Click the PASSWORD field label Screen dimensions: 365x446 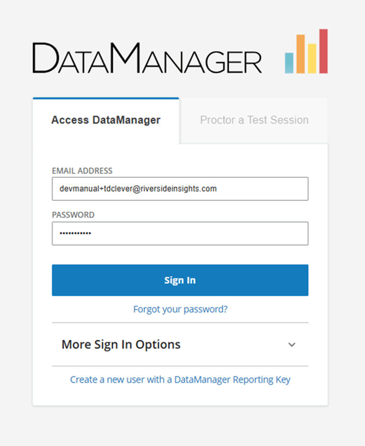pos(73,215)
